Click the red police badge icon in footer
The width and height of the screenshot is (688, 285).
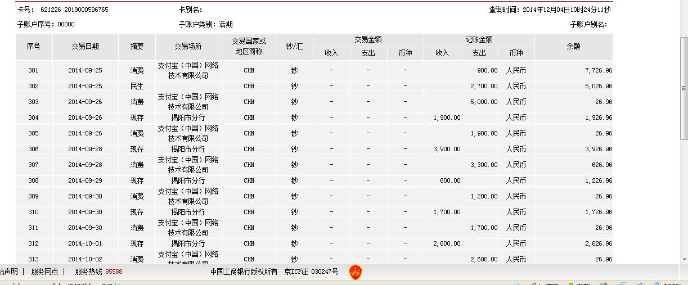[x=356, y=273]
